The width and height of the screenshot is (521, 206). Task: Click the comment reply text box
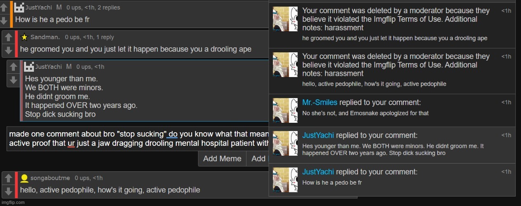tap(138, 139)
